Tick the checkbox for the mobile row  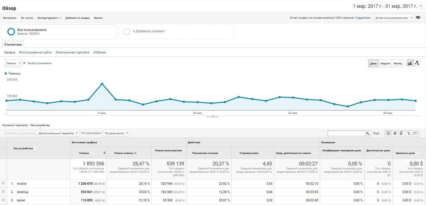(3, 183)
